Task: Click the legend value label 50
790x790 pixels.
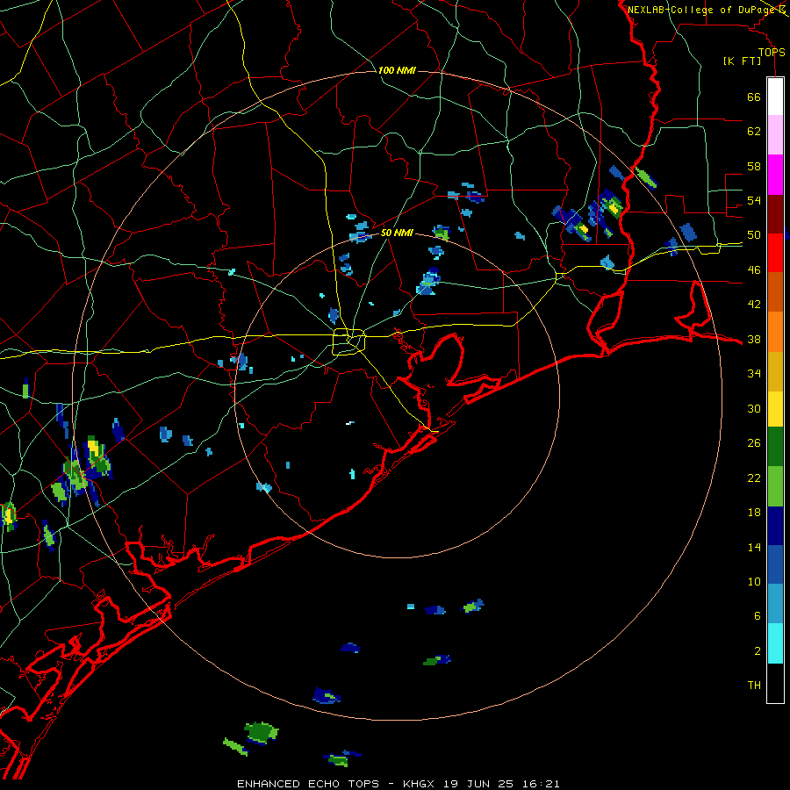Action: coord(754,235)
